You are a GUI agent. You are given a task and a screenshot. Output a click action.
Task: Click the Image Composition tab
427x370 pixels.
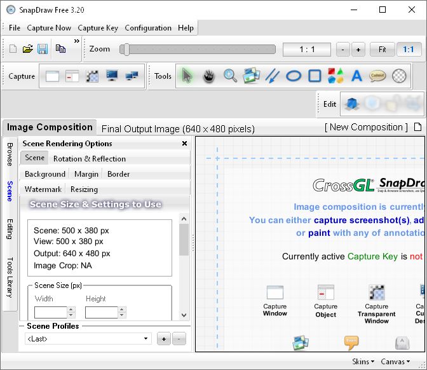coord(50,127)
